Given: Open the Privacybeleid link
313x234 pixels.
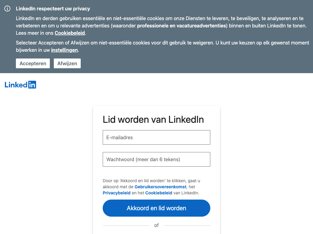Looking at the screenshot, I should pos(116,193).
